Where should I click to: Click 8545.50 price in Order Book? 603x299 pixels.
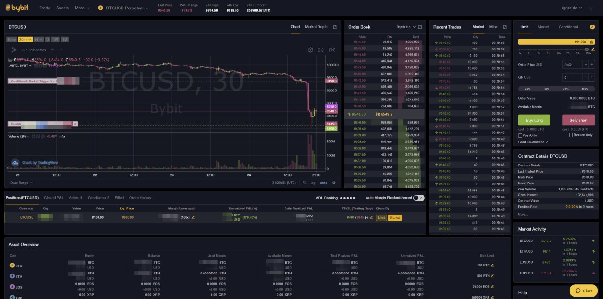pyautogui.click(x=359, y=42)
